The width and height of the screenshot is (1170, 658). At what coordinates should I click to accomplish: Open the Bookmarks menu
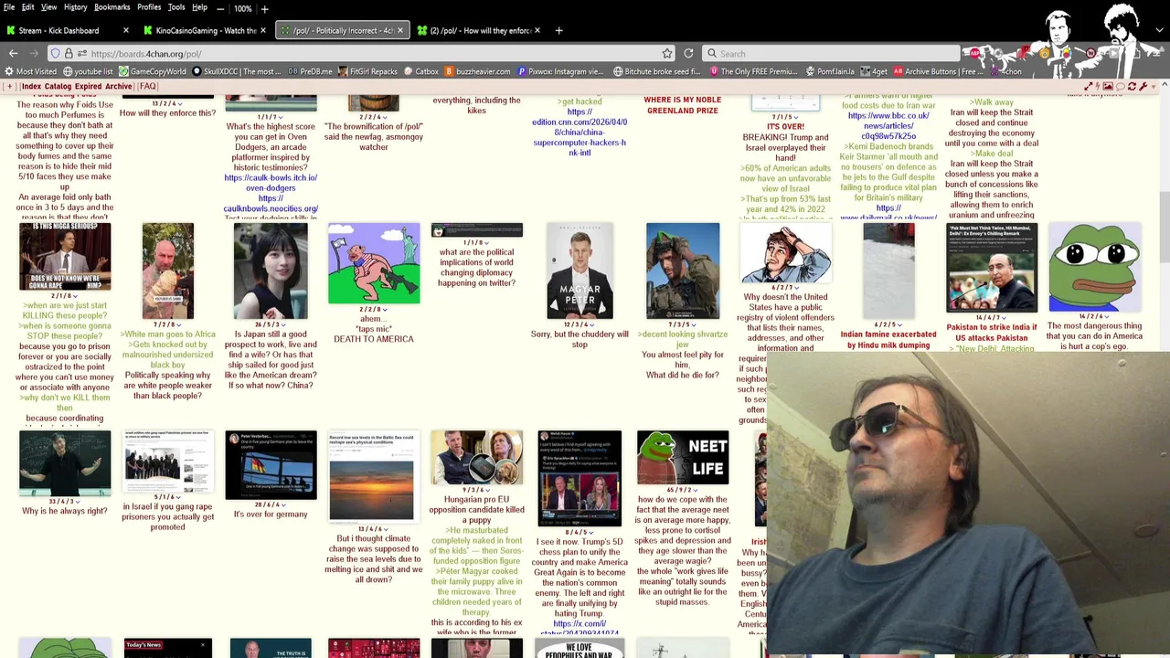coord(112,7)
